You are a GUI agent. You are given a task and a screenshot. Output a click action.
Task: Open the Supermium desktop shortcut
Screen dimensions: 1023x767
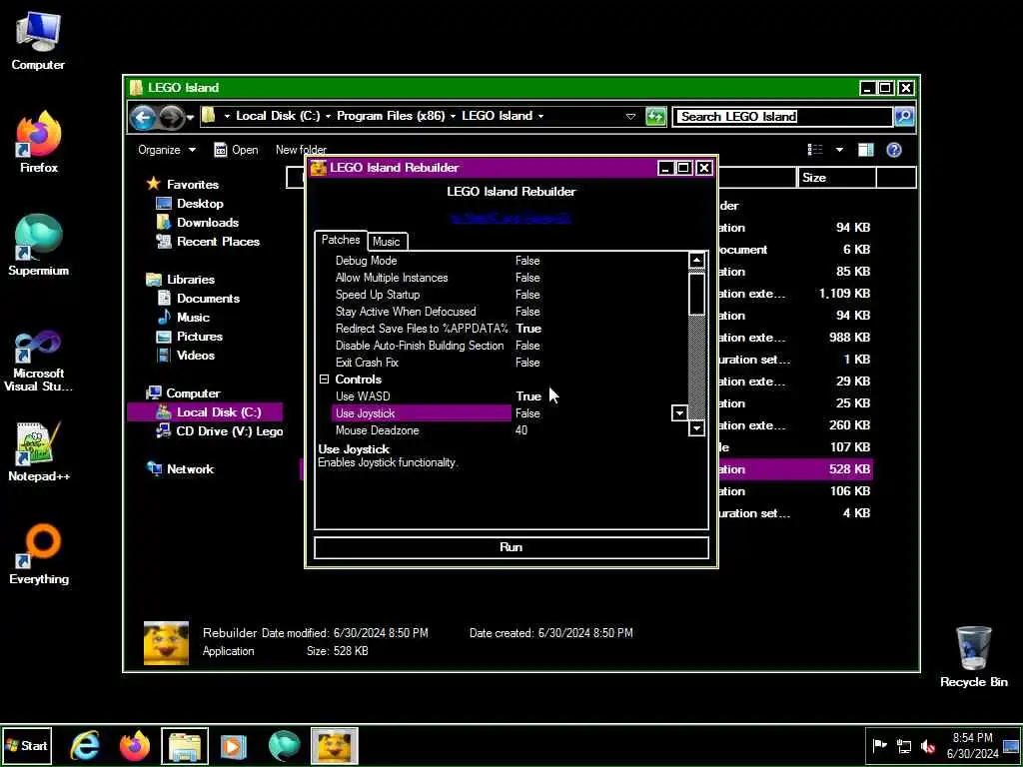pos(39,245)
